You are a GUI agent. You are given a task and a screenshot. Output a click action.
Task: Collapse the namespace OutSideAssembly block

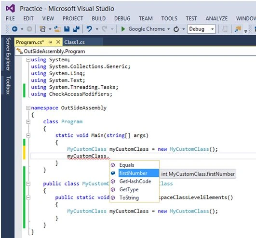28,108
